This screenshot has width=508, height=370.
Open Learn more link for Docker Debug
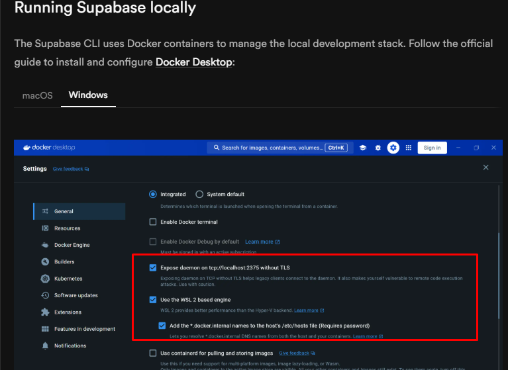point(259,242)
